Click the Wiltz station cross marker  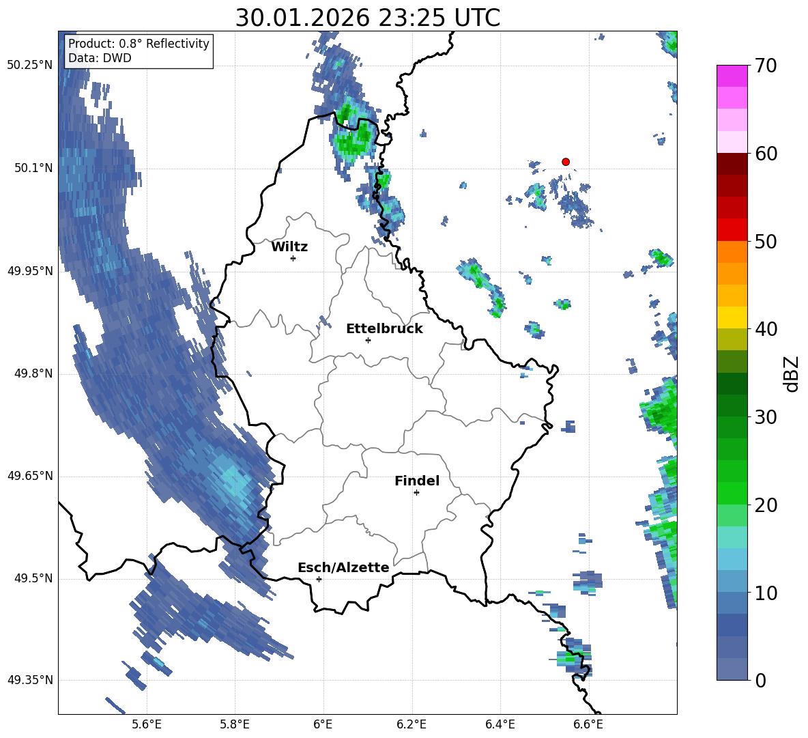293,258
